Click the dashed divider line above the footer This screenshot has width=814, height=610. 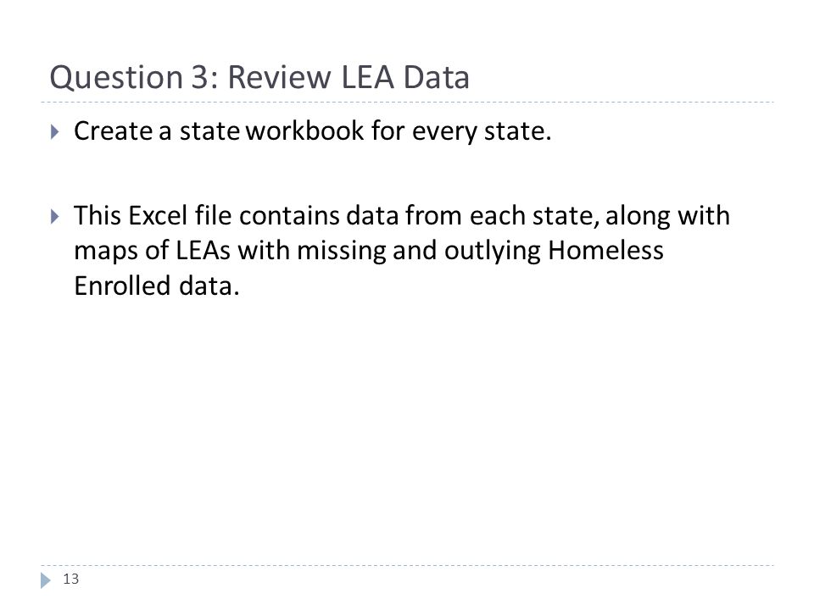click(x=407, y=565)
